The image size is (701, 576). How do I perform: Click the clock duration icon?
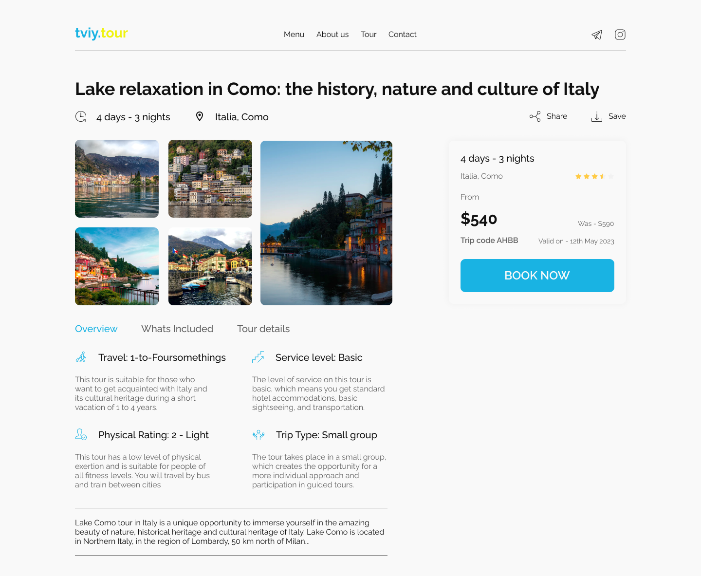[x=81, y=116]
